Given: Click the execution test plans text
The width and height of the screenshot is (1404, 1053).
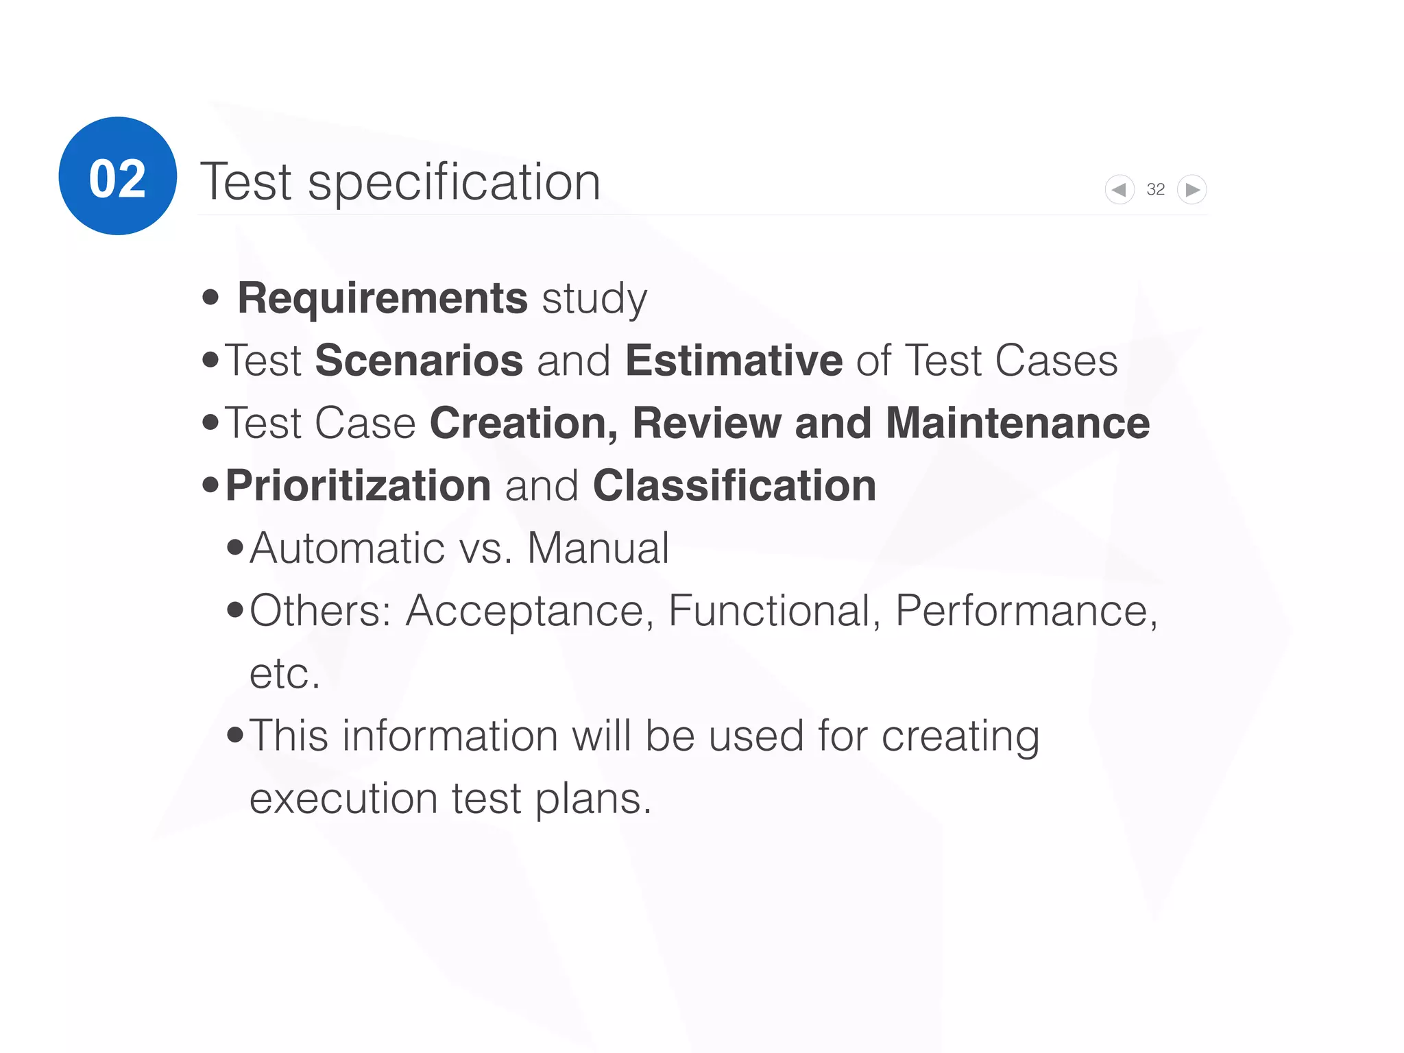Looking at the screenshot, I should click(450, 799).
